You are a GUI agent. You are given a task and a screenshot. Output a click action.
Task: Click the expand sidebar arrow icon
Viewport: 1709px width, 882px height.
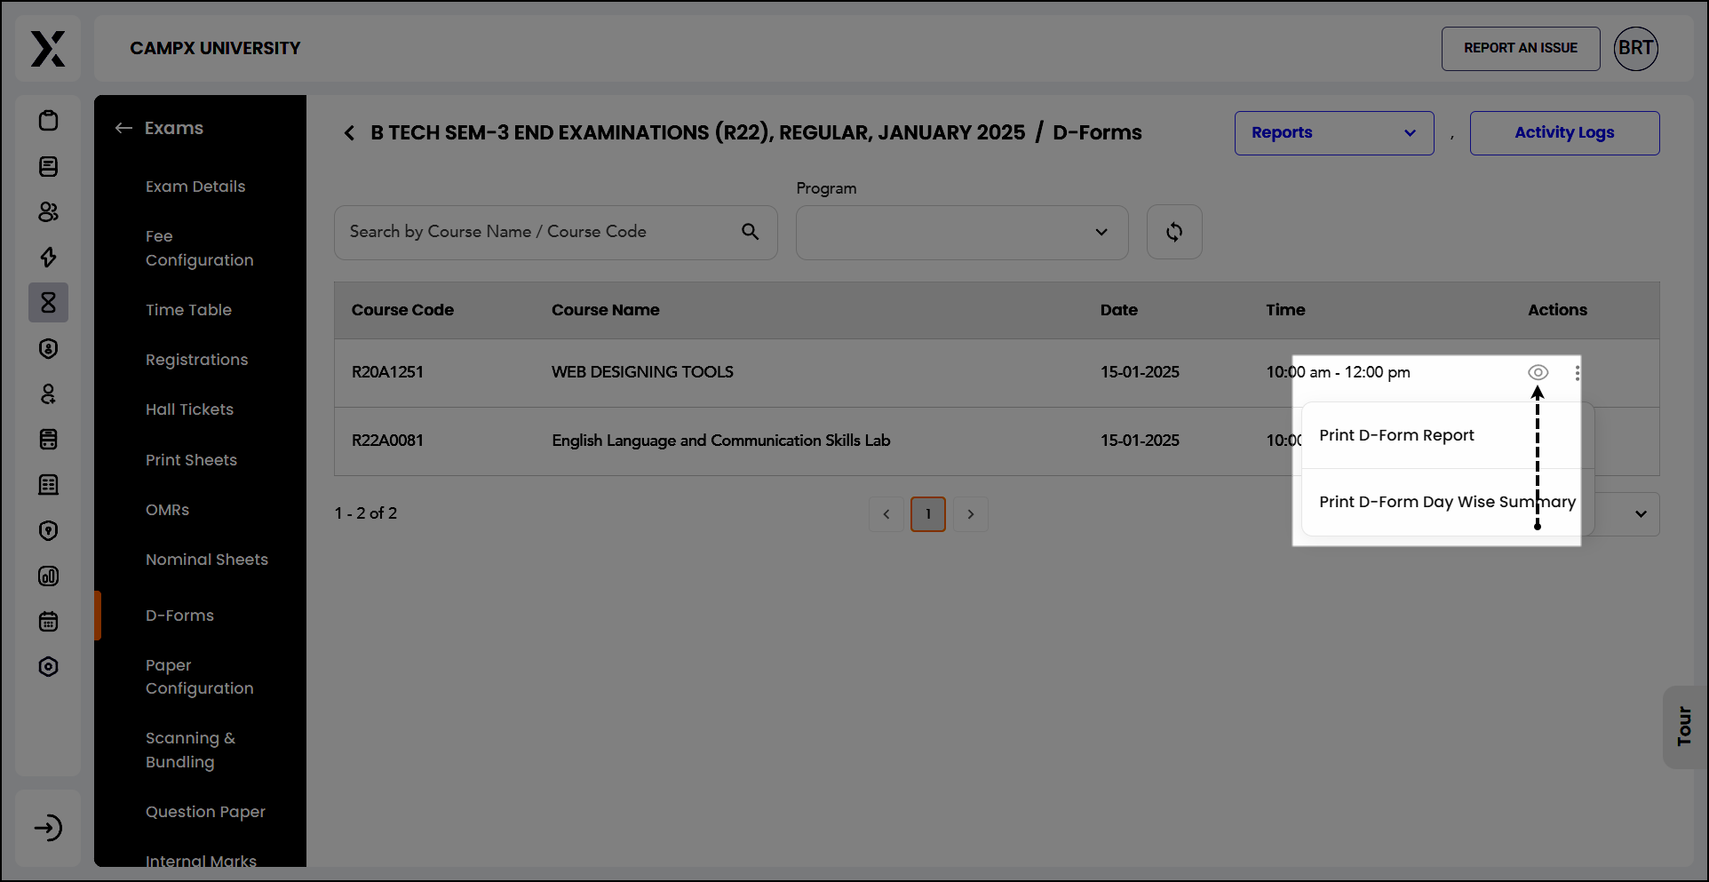click(49, 828)
